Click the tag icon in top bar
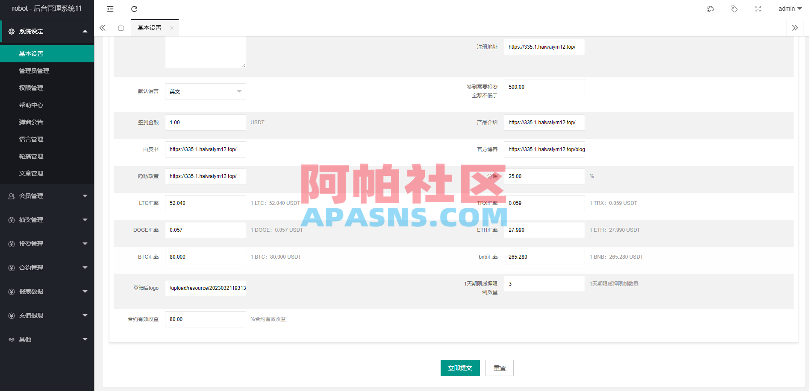The image size is (809, 391). pyautogui.click(x=734, y=9)
